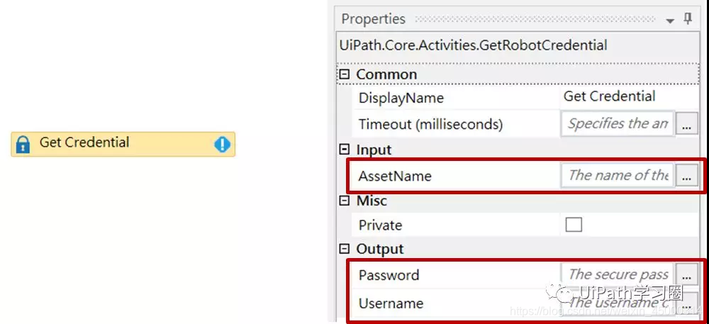Click the DisplayName property label
Viewport: 709px width, 324px height.
point(401,98)
